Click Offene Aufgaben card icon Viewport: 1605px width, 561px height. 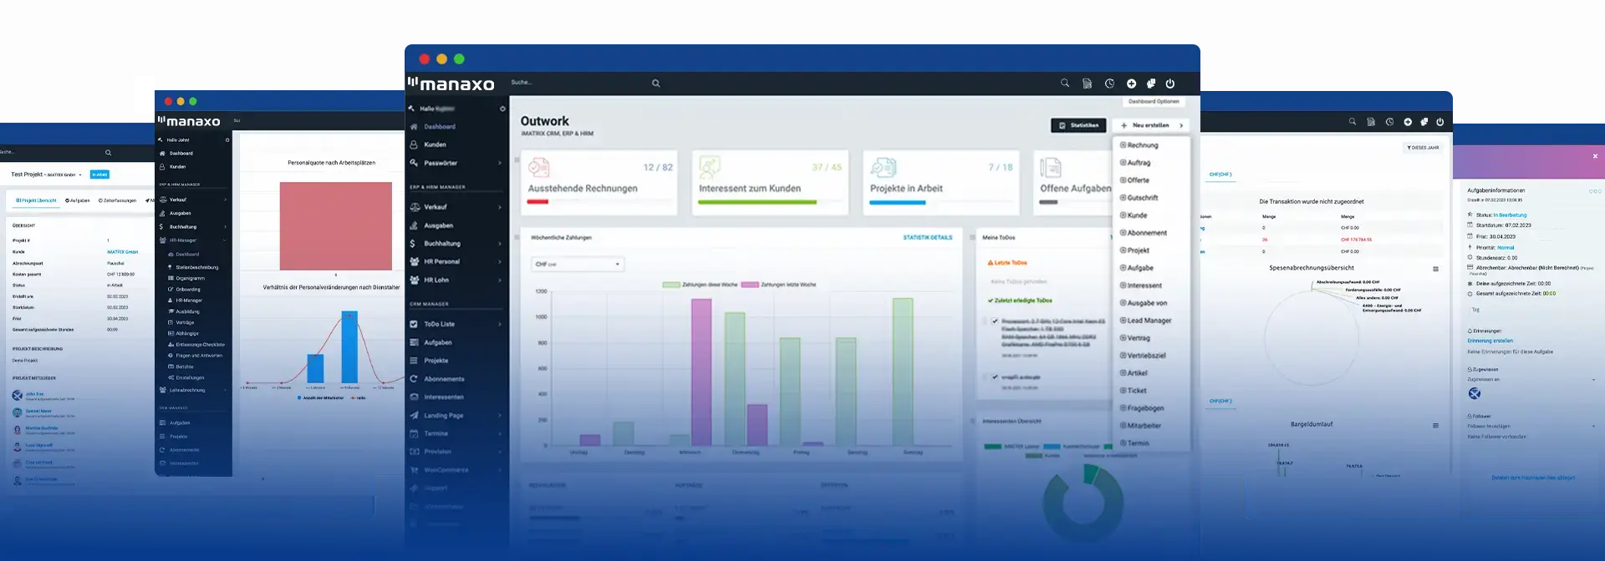point(1051,168)
